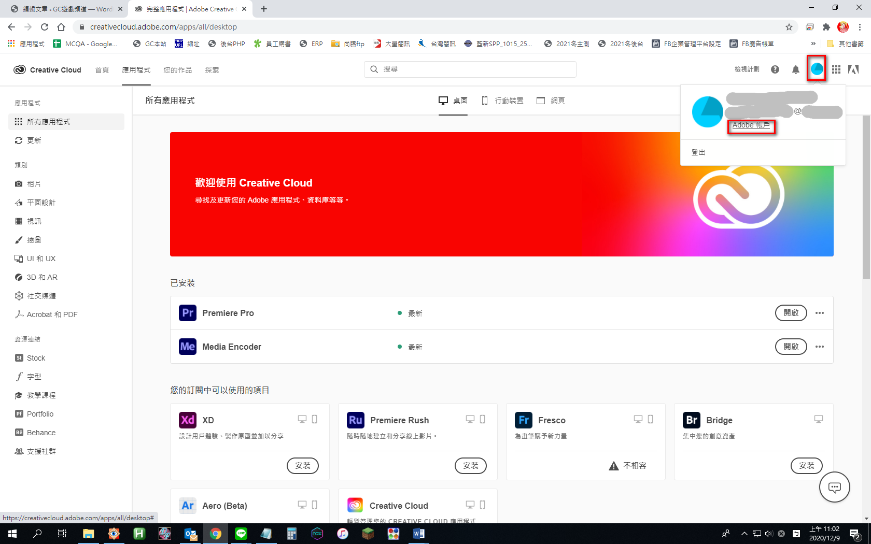Expand more options for Media Encoder

tap(820, 347)
